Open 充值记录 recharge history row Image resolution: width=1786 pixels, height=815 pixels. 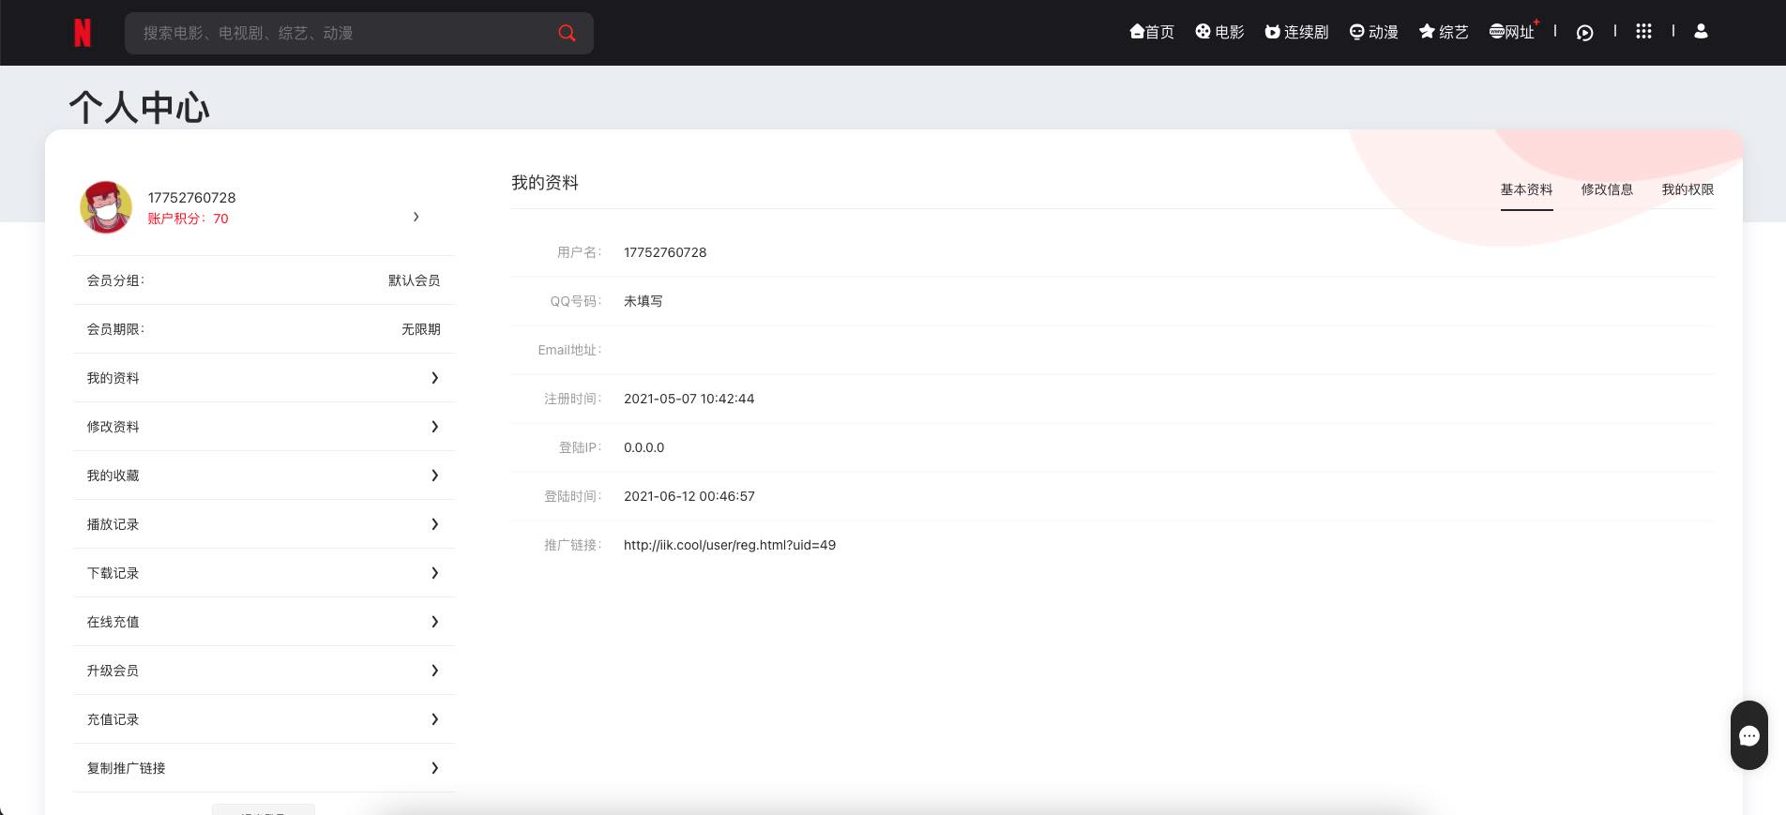[x=264, y=719]
